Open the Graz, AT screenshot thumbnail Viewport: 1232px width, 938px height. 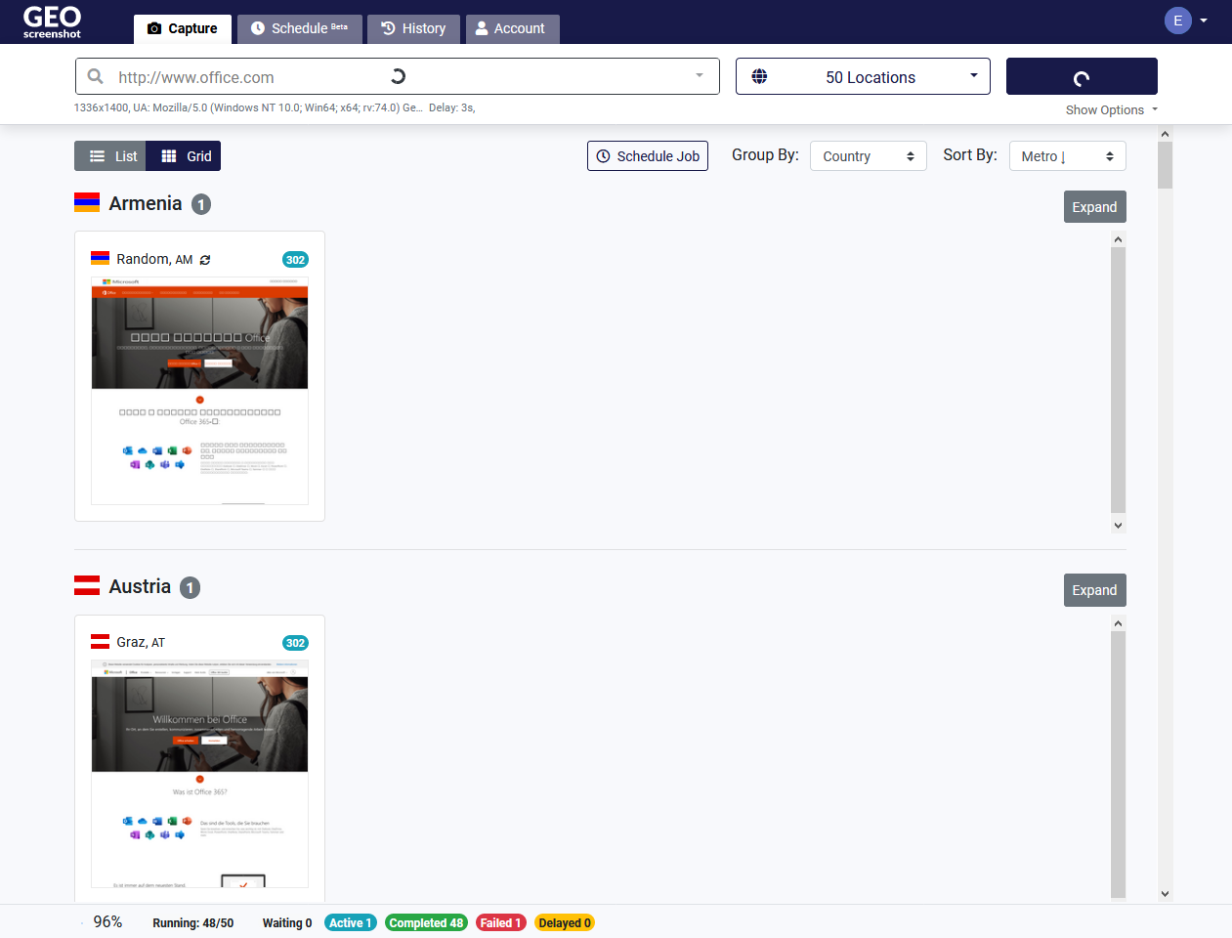pos(199,772)
